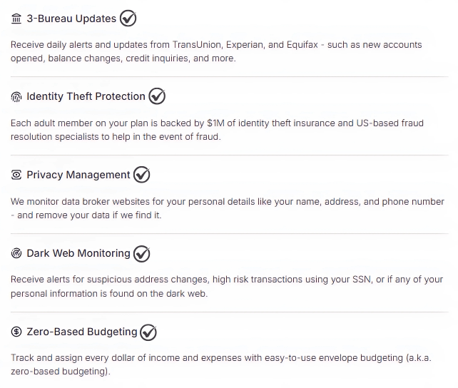Select the Identity Theft Protection heading

tap(86, 97)
